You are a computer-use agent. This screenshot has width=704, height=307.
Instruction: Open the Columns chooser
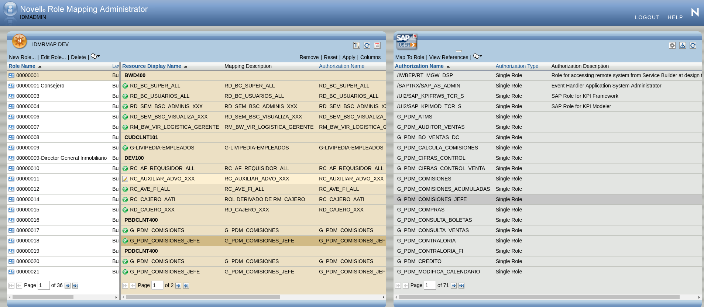point(370,57)
